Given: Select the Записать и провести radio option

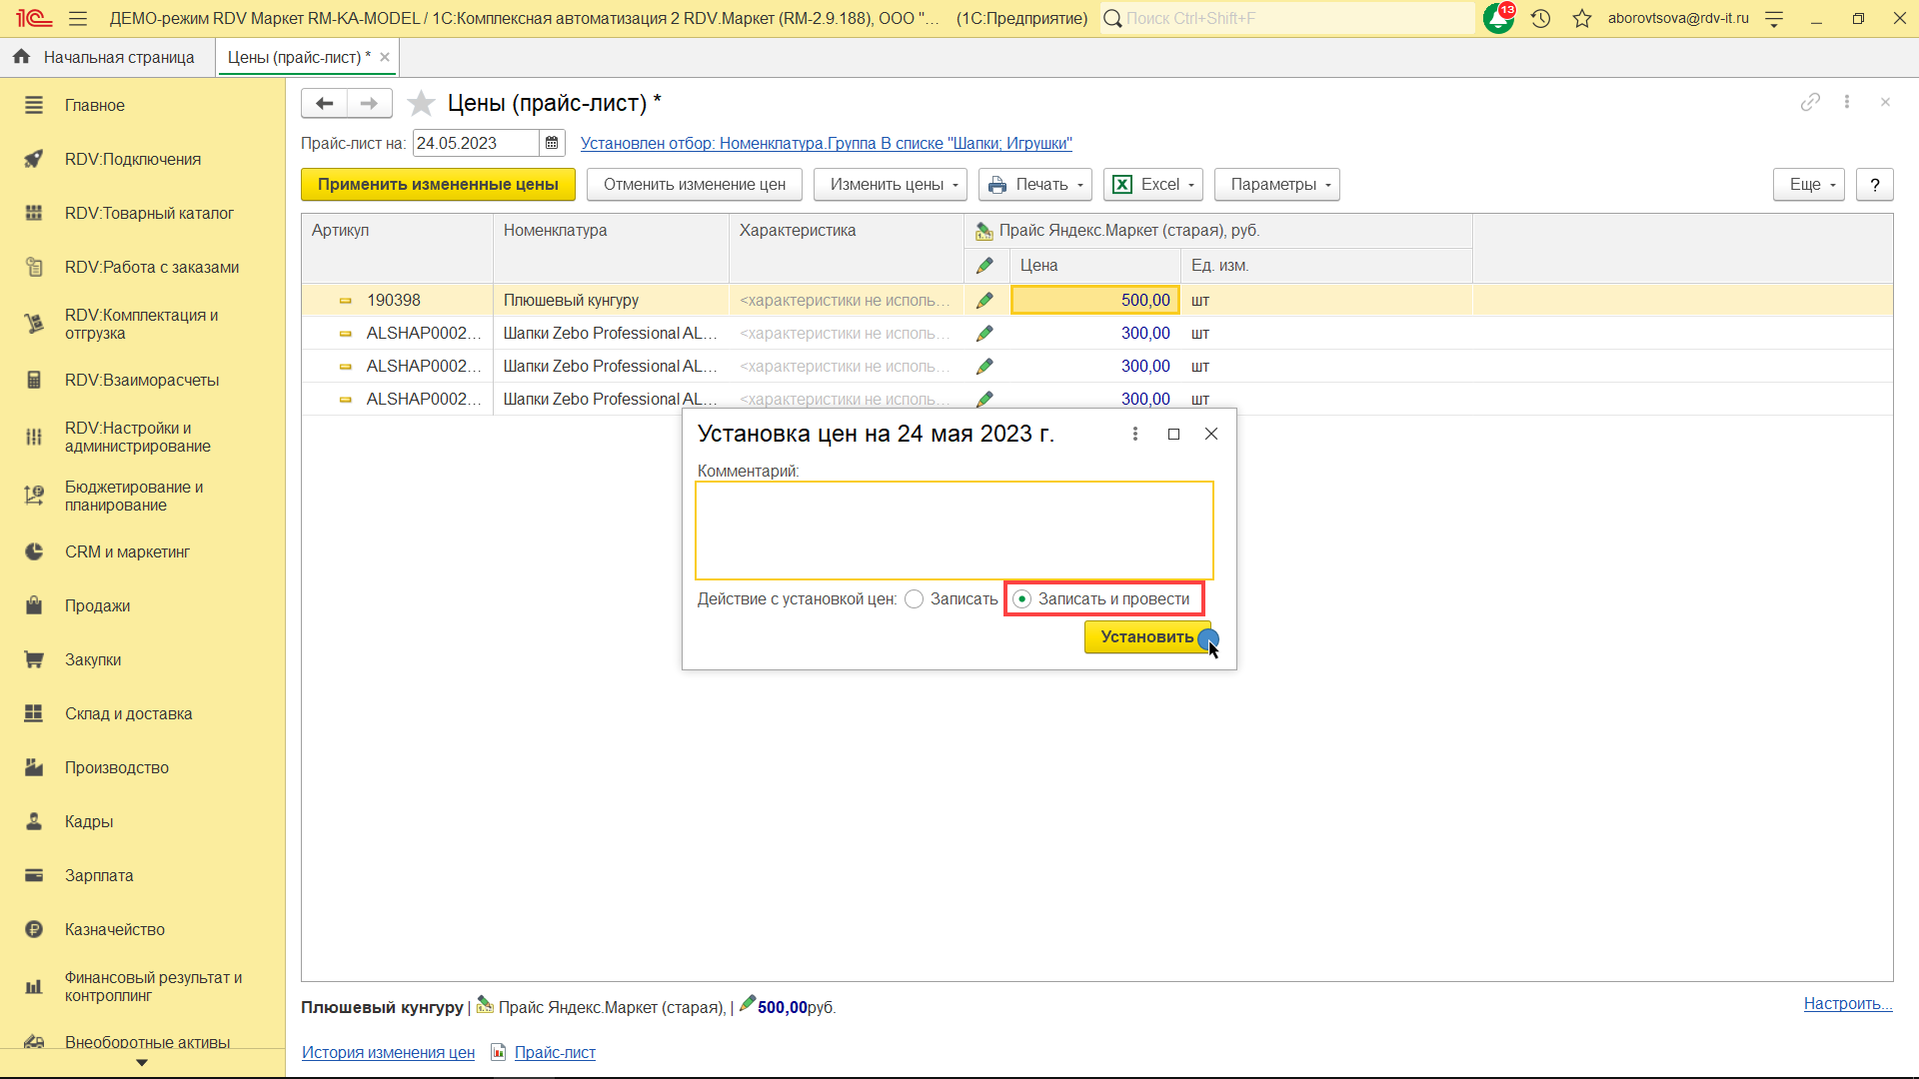Looking at the screenshot, I should click(1022, 598).
